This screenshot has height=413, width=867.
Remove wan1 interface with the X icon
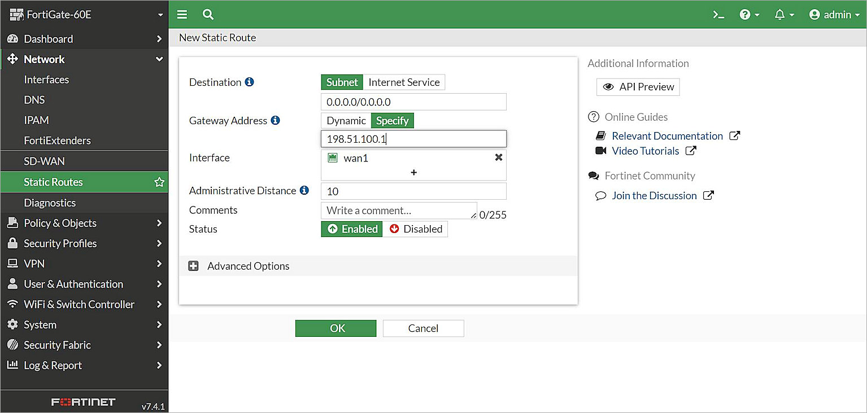click(x=498, y=158)
